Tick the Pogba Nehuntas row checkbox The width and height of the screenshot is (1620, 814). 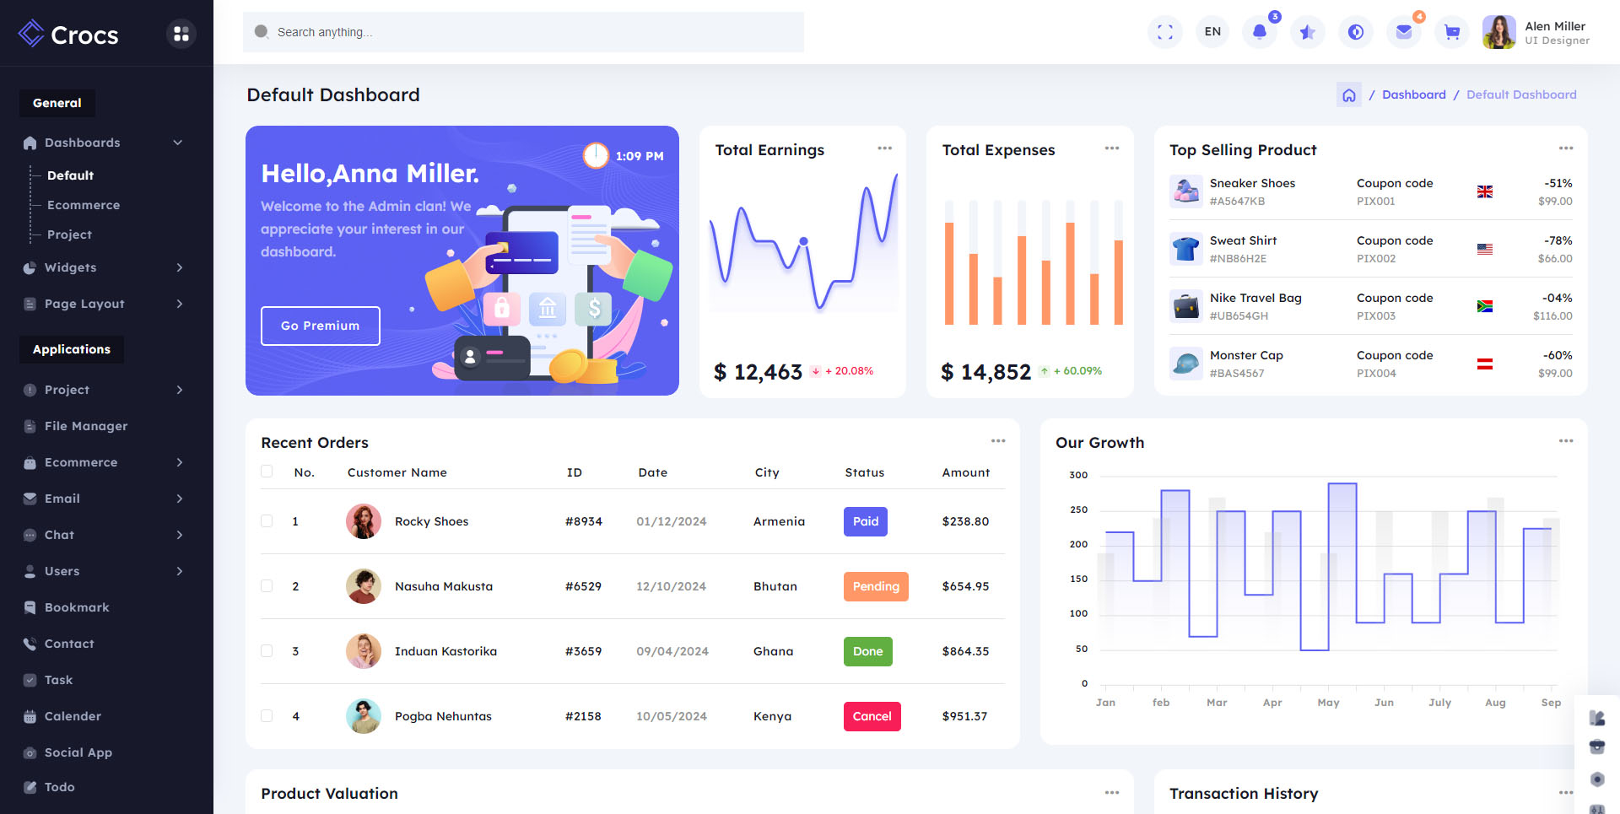click(267, 716)
